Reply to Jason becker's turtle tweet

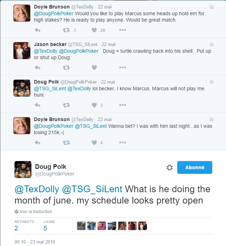click(x=37, y=68)
